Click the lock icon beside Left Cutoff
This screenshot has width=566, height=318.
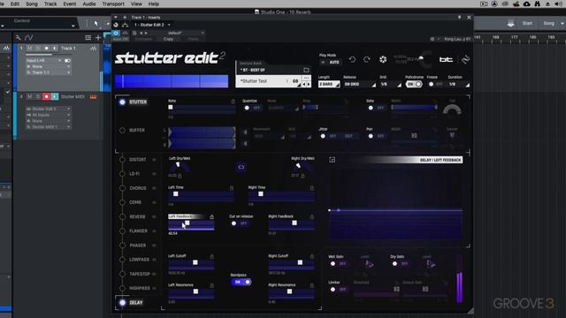click(x=212, y=256)
